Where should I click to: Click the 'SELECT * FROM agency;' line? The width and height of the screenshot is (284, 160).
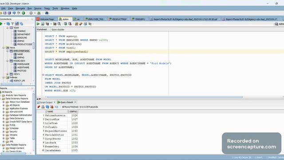(x=61, y=36)
